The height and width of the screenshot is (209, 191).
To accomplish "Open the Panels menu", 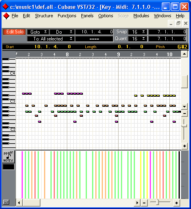I will pos(87,16).
